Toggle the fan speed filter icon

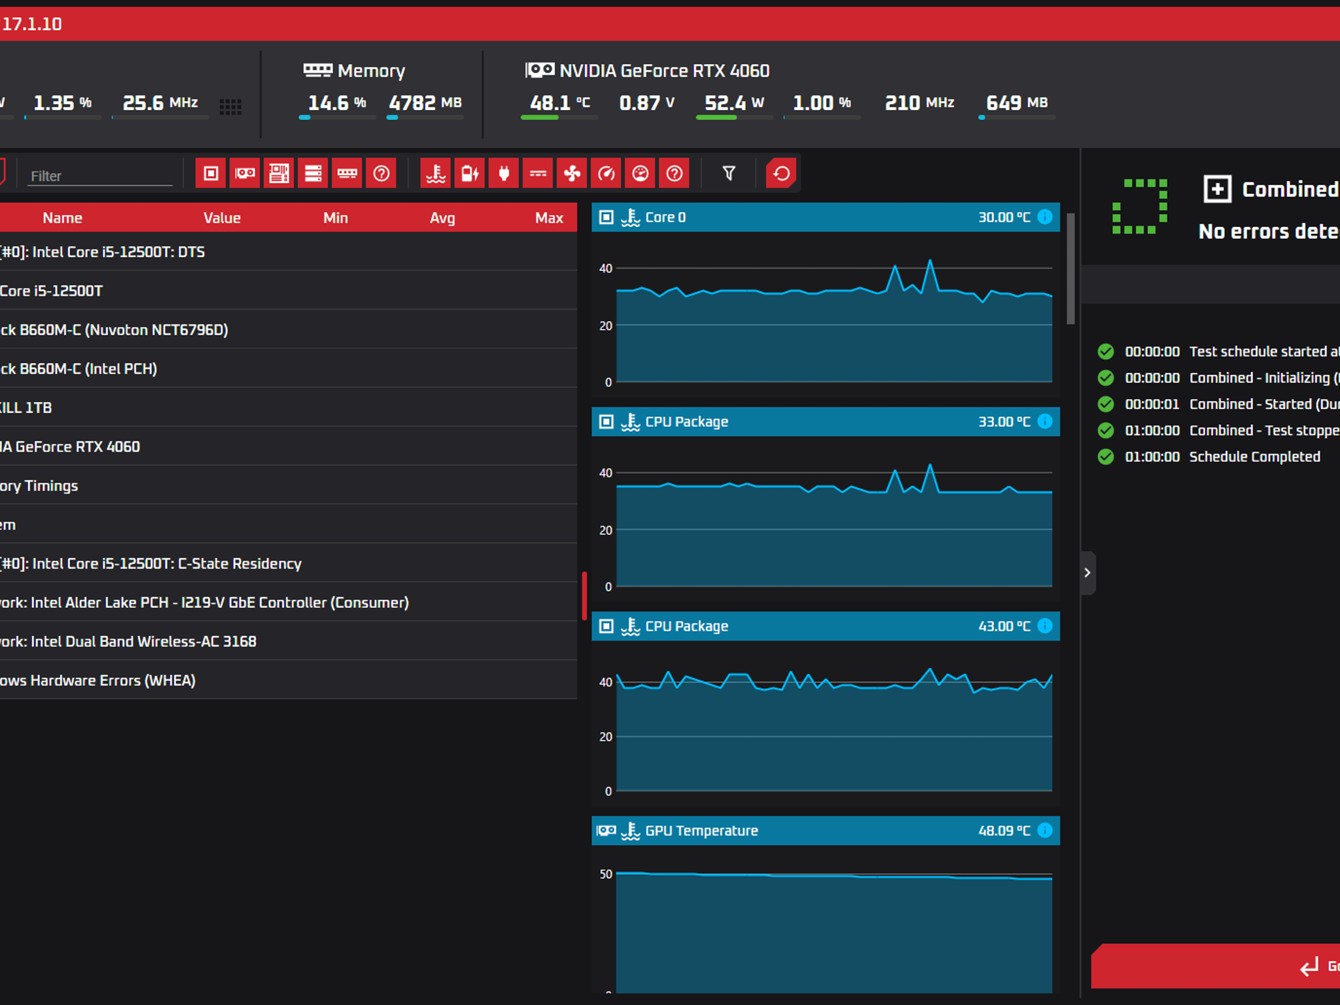[572, 173]
